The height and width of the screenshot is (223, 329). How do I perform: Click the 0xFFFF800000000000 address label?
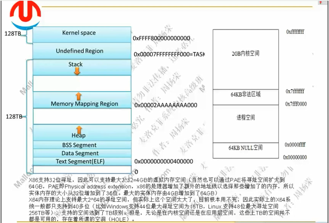pyautogui.click(x=161, y=38)
